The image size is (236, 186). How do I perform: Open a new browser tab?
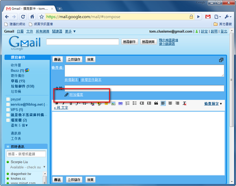[x=60, y=9]
